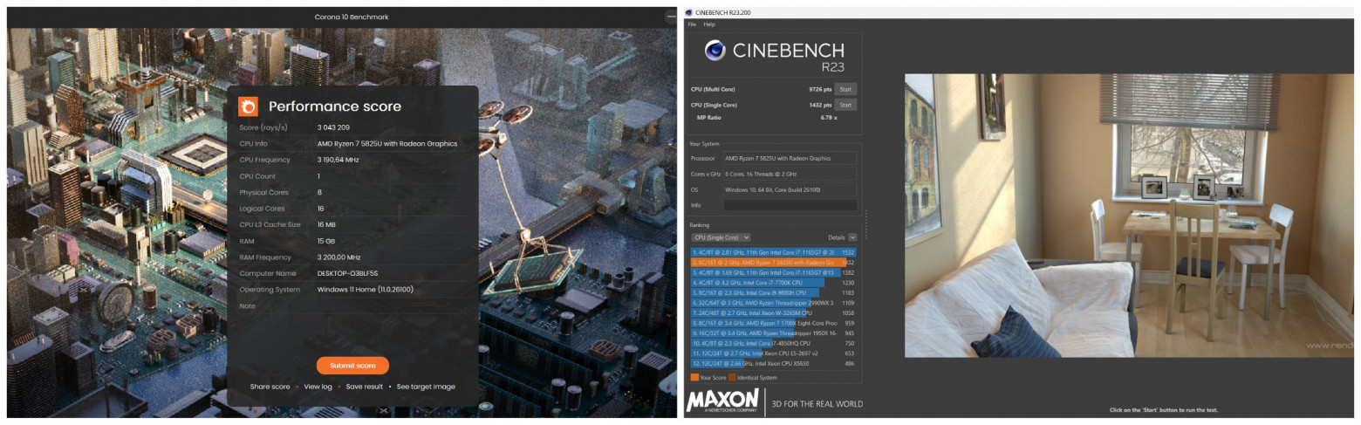Click the Processor field AMD Ryzen 7 5825U in Cinebench
The image size is (1361, 425).
(790, 158)
